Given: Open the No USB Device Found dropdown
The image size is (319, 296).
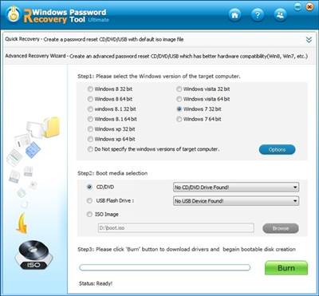Looking at the screenshot, I should (x=236, y=201).
